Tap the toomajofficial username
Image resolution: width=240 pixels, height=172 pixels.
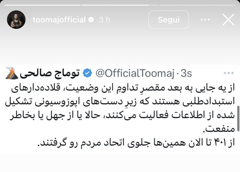(59, 20)
